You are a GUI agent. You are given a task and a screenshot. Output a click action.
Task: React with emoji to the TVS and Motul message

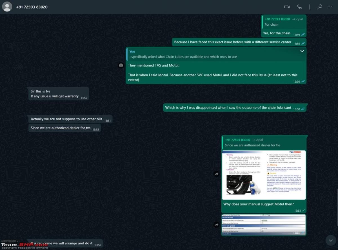[x=121, y=65]
